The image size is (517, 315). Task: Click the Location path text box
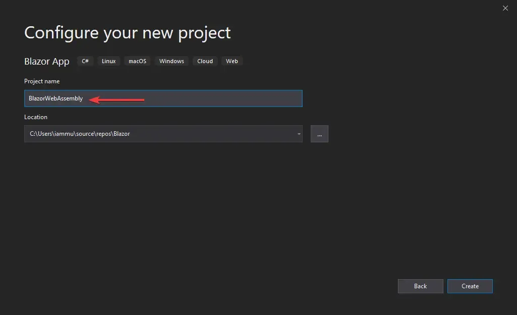(151, 134)
